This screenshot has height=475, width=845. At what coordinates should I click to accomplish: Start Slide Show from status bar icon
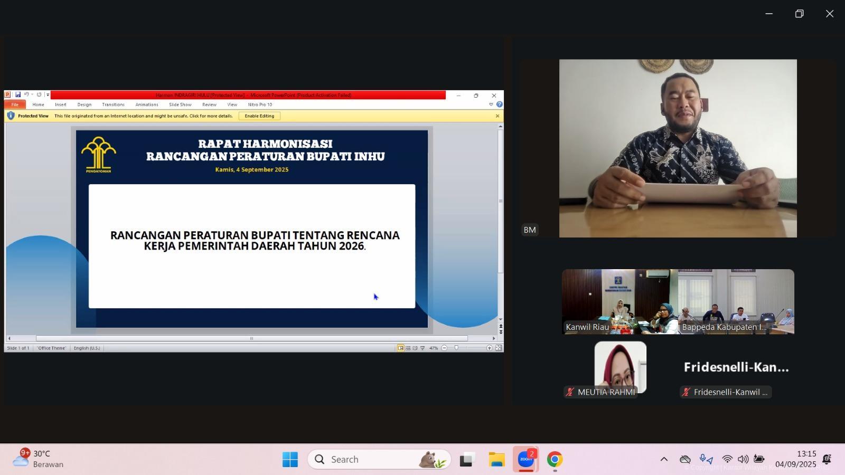click(x=422, y=348)
